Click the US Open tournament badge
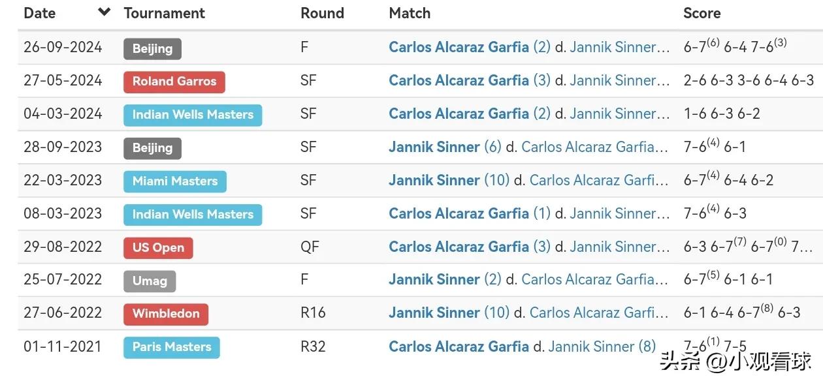The image size is (823, 383). pyautogui.click(x=158, y=248)
